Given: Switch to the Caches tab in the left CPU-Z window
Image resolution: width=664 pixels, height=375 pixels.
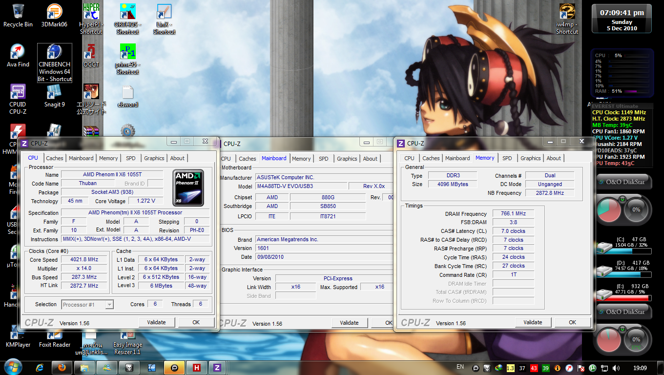Looking at the screenshot, I should click(55, 158).
